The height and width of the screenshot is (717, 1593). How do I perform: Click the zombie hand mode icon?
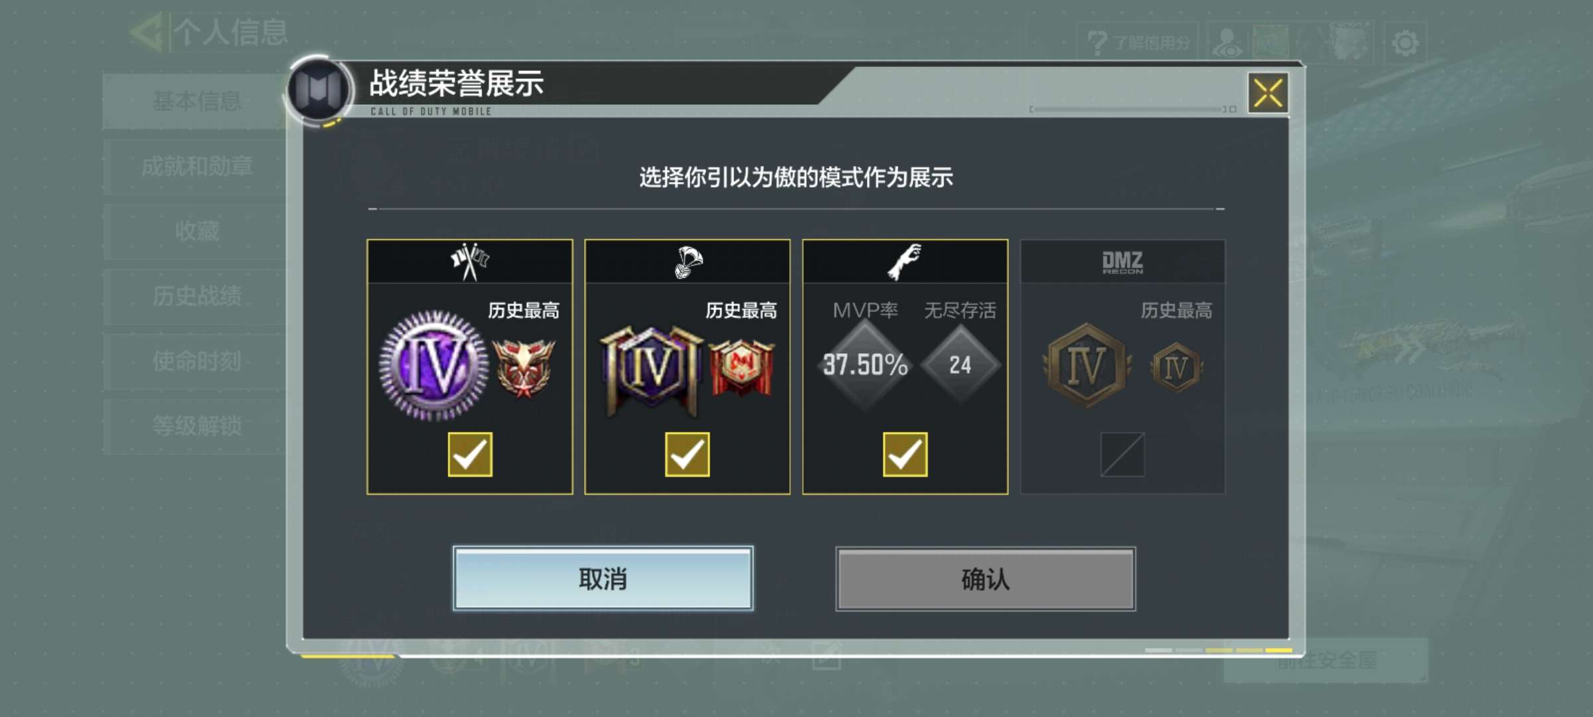pos(905,262)
